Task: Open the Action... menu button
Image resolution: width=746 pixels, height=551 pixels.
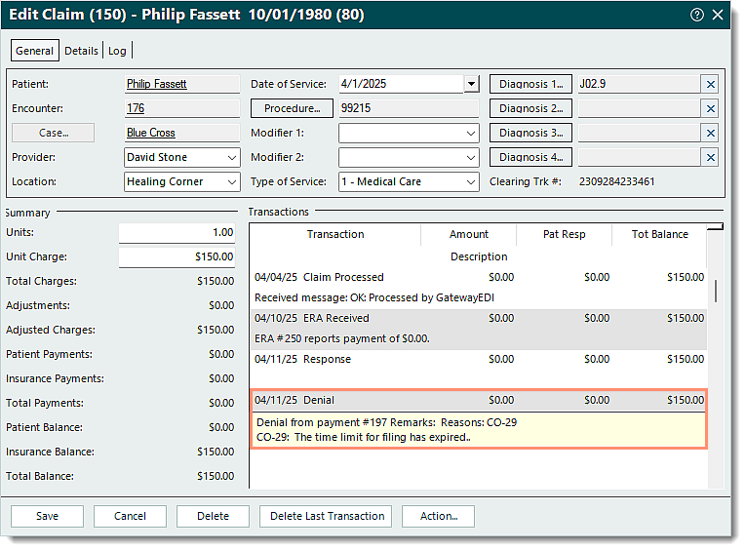Action: (x=438, y=516)
